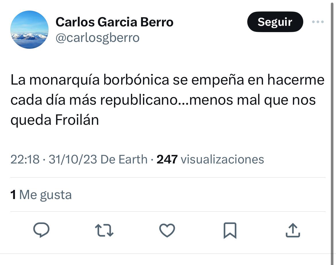This screenshot has height=265, width=336.
Task: Click the word Froilán in the tweet
Action: click(x=77, y=120)
